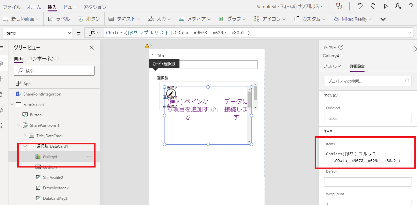
Task: Switch to the プロパティ tab
Action: pyautogui.click(x=332, y=66)
